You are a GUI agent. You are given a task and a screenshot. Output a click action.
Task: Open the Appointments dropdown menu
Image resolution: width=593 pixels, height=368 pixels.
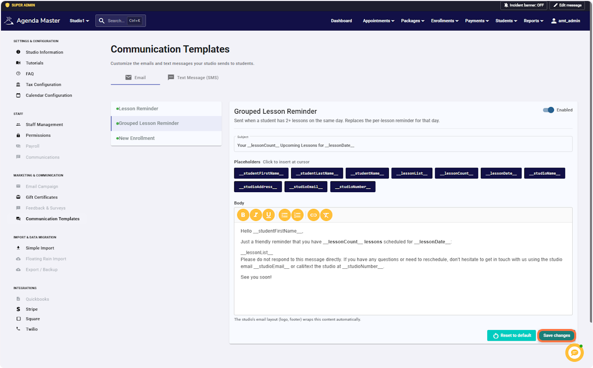point(379,21)
